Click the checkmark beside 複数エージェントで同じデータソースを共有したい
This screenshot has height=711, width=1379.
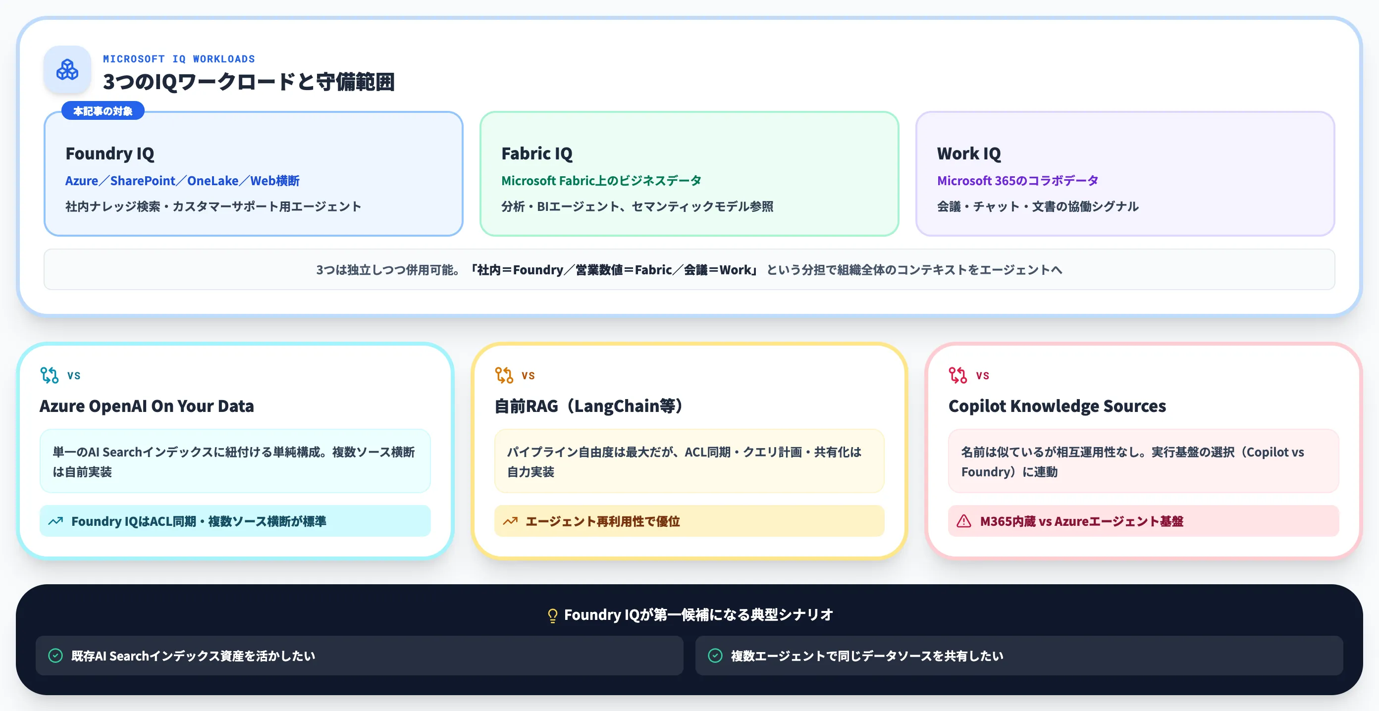coord(715,655)
